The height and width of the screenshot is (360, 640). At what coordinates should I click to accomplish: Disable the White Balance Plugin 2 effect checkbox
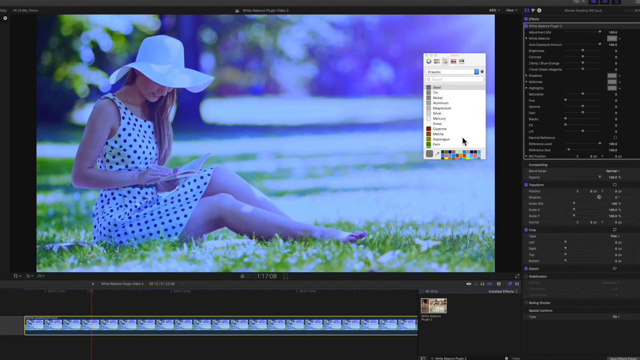coord(526,26)
